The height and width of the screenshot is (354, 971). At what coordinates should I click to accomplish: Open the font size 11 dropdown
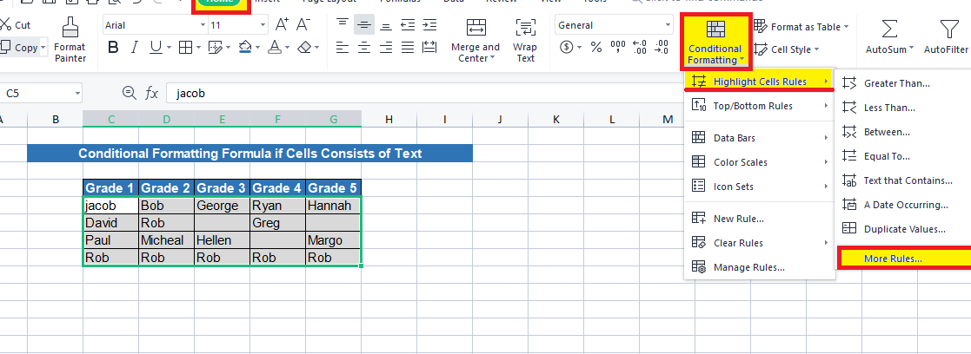(x=263, y=25)
